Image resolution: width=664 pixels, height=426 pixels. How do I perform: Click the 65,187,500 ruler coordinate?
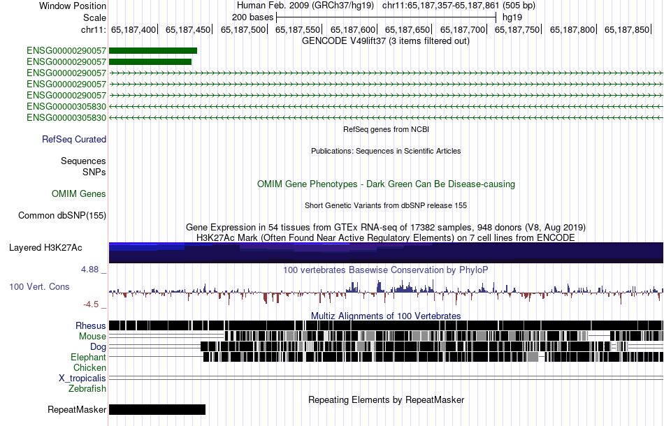point(243,30)
